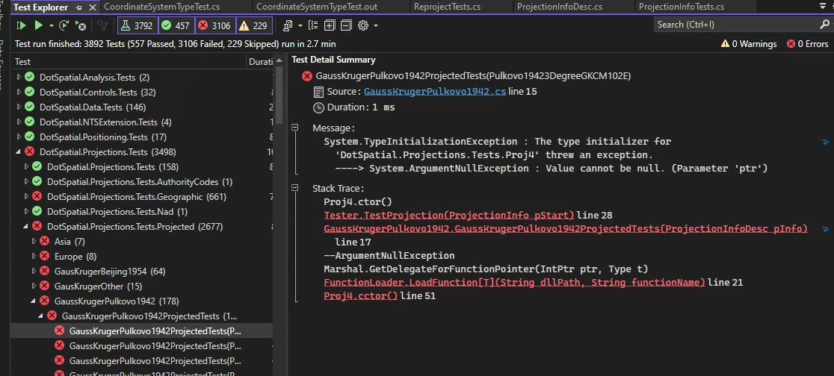This screenshot has width=834, height=376.
Task: Open GaussKrugerPulkovo1942.cs source link
Action: tap(434, 91)
